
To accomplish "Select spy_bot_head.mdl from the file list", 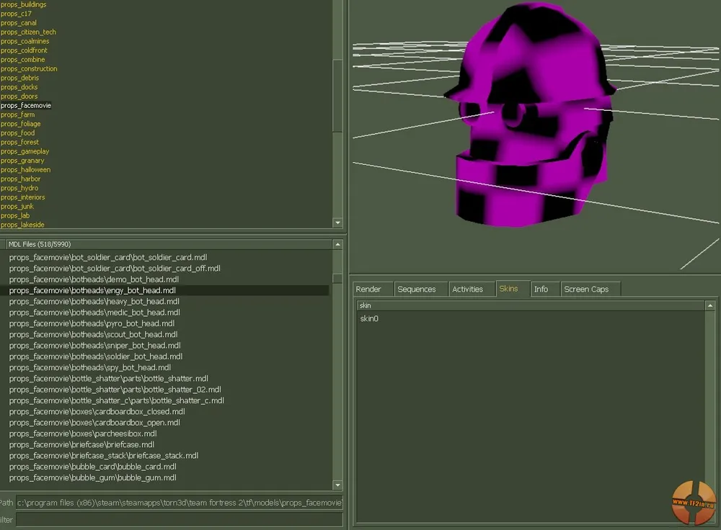I will (x=90, y=367).
